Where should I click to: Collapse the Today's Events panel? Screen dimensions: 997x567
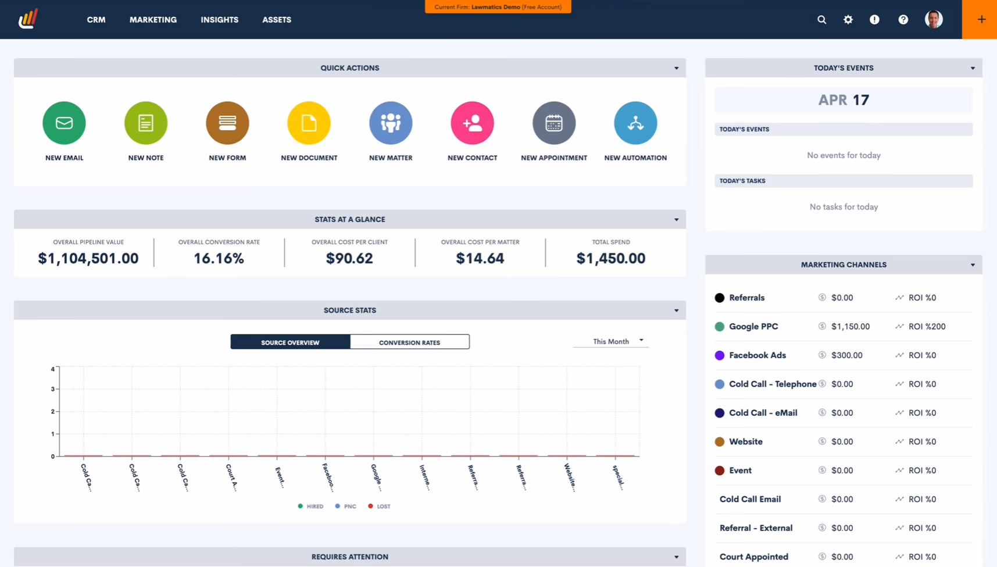[x=971, y=67]
